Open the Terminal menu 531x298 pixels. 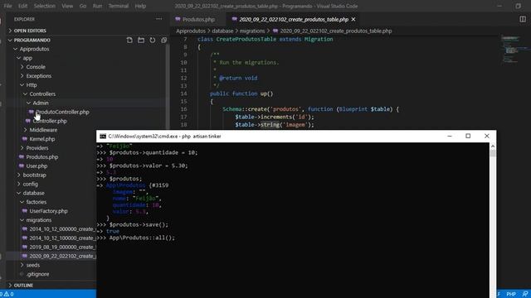118,6
